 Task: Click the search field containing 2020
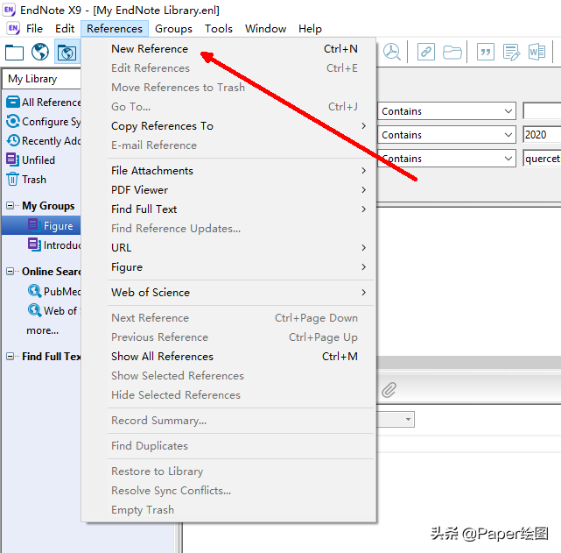pos(542,135)
